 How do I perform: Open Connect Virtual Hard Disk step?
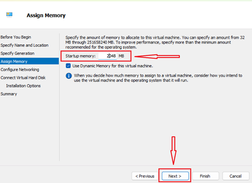click(x=23, y=77)
